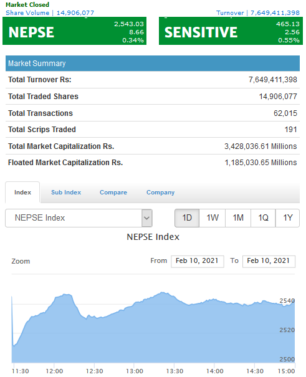Click the 12:00 time axis label

(x=55, y=371)
